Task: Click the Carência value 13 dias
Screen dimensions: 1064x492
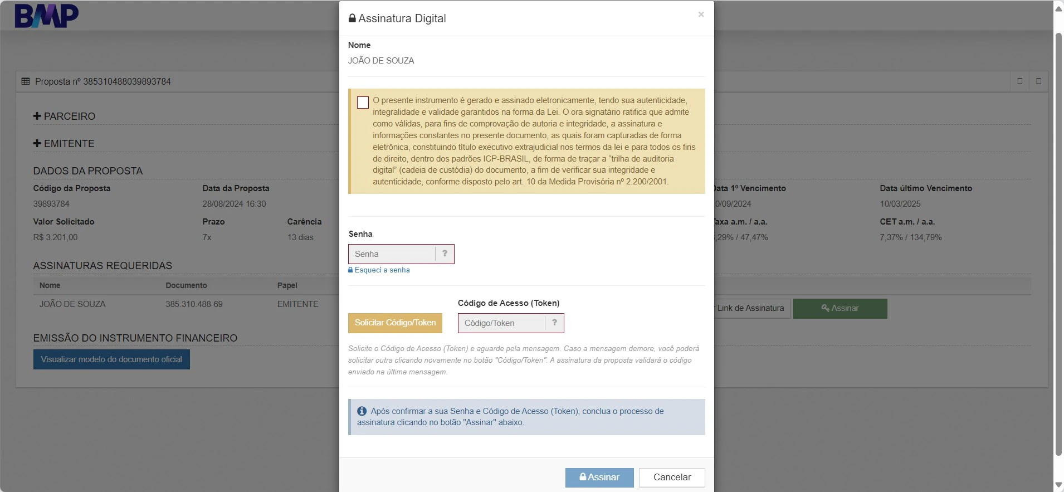Action: click(300, 237)
